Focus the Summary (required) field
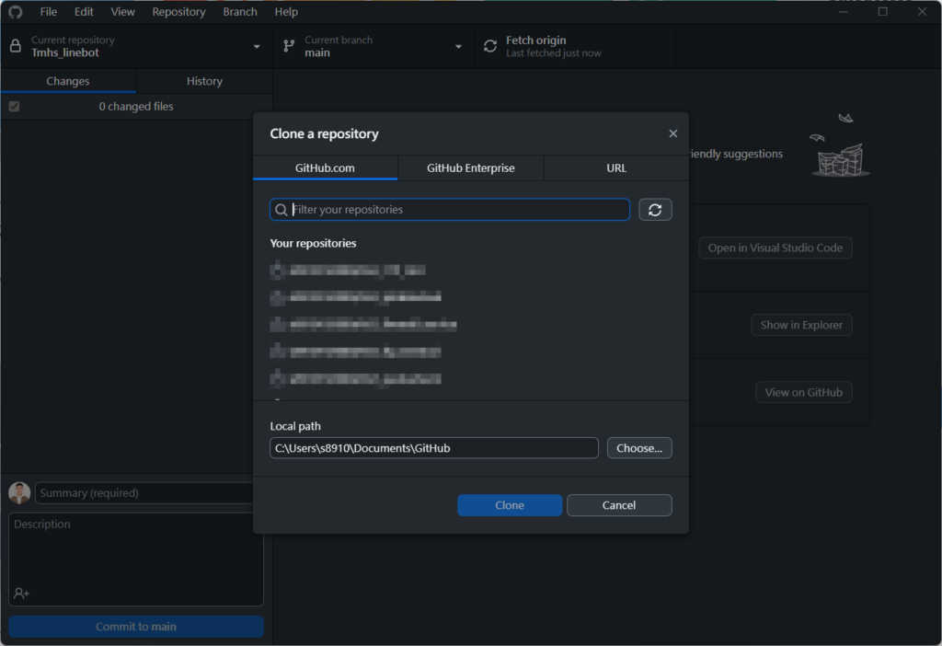The image size is (942, 646). 144,493
